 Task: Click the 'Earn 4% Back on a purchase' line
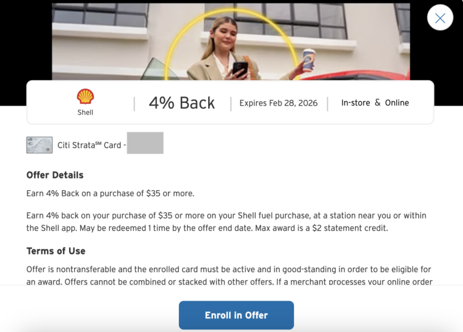pyautogui.click(x=111, y=193)
